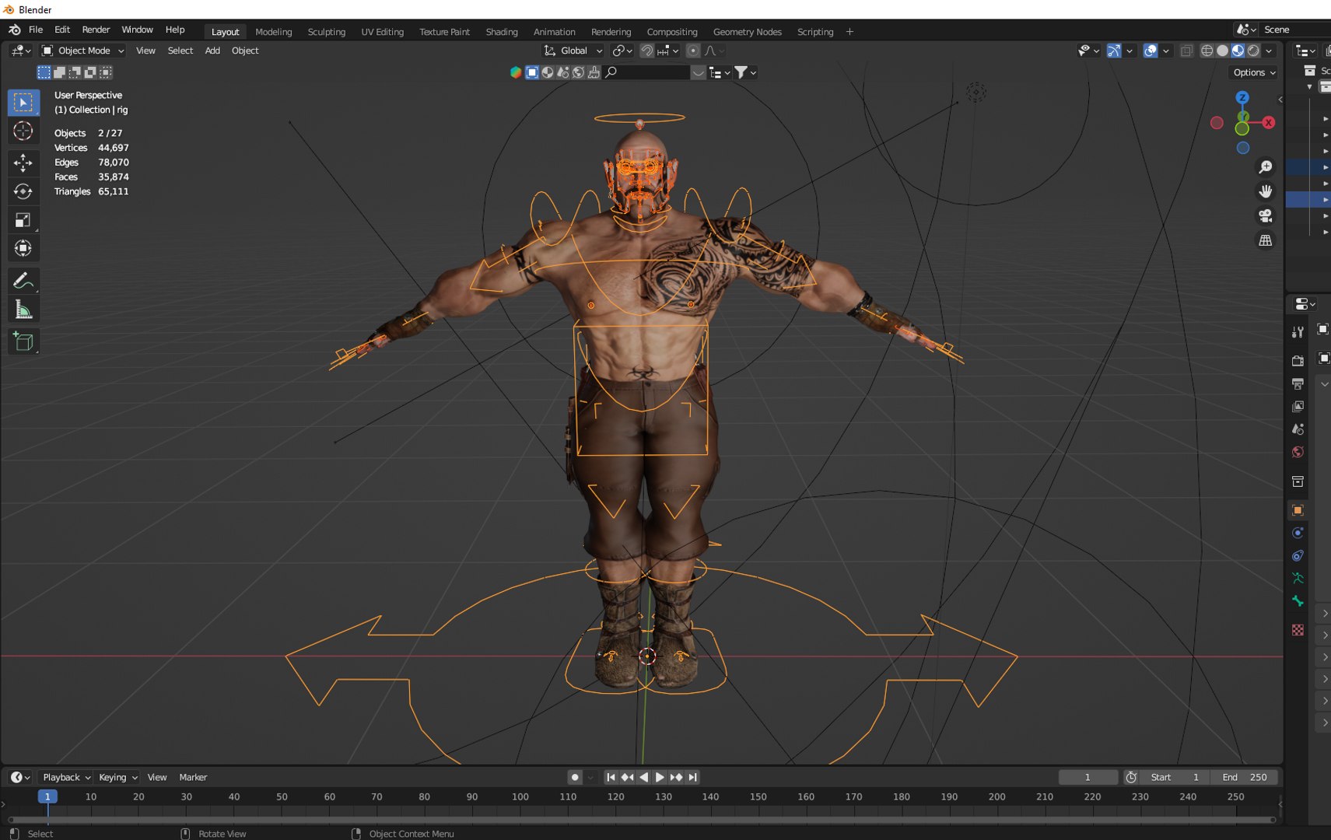Viewport: 1331px width, 840px height.
Task: Activate the Move tool
Action: tap(23, 162)
